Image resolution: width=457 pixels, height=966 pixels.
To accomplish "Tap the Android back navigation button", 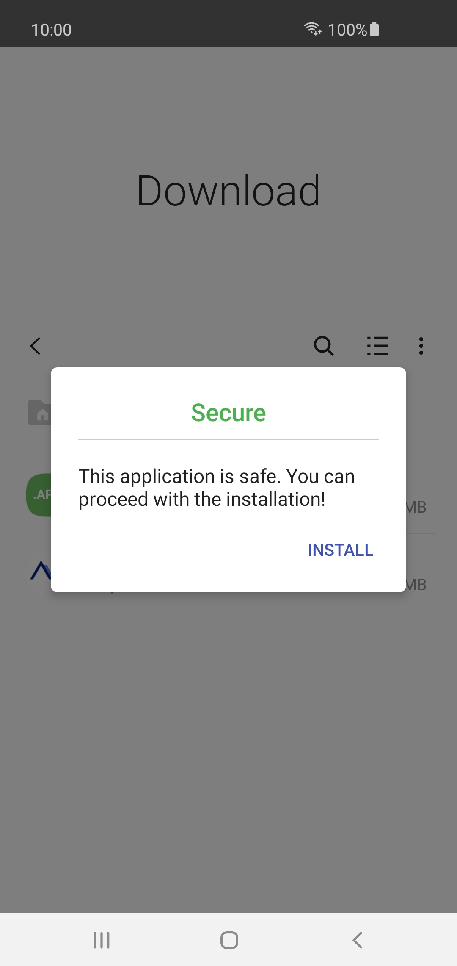I will 358,940.
